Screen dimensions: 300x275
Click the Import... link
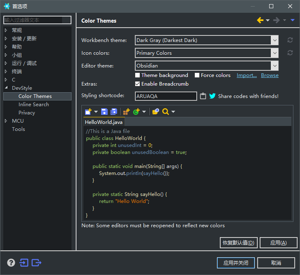click(247, 75)
